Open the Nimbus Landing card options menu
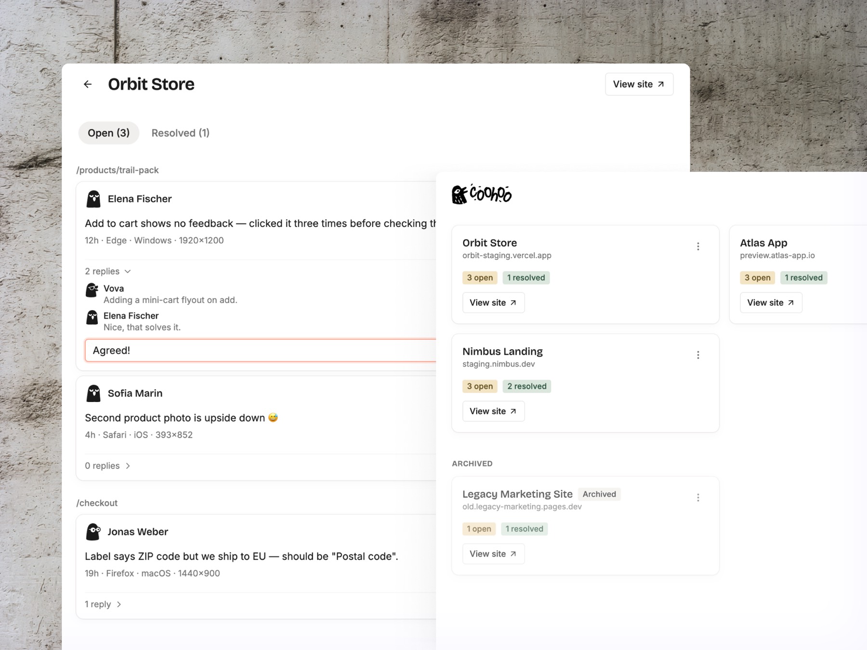This screenshot has width=867, height=650. (698, 355)
